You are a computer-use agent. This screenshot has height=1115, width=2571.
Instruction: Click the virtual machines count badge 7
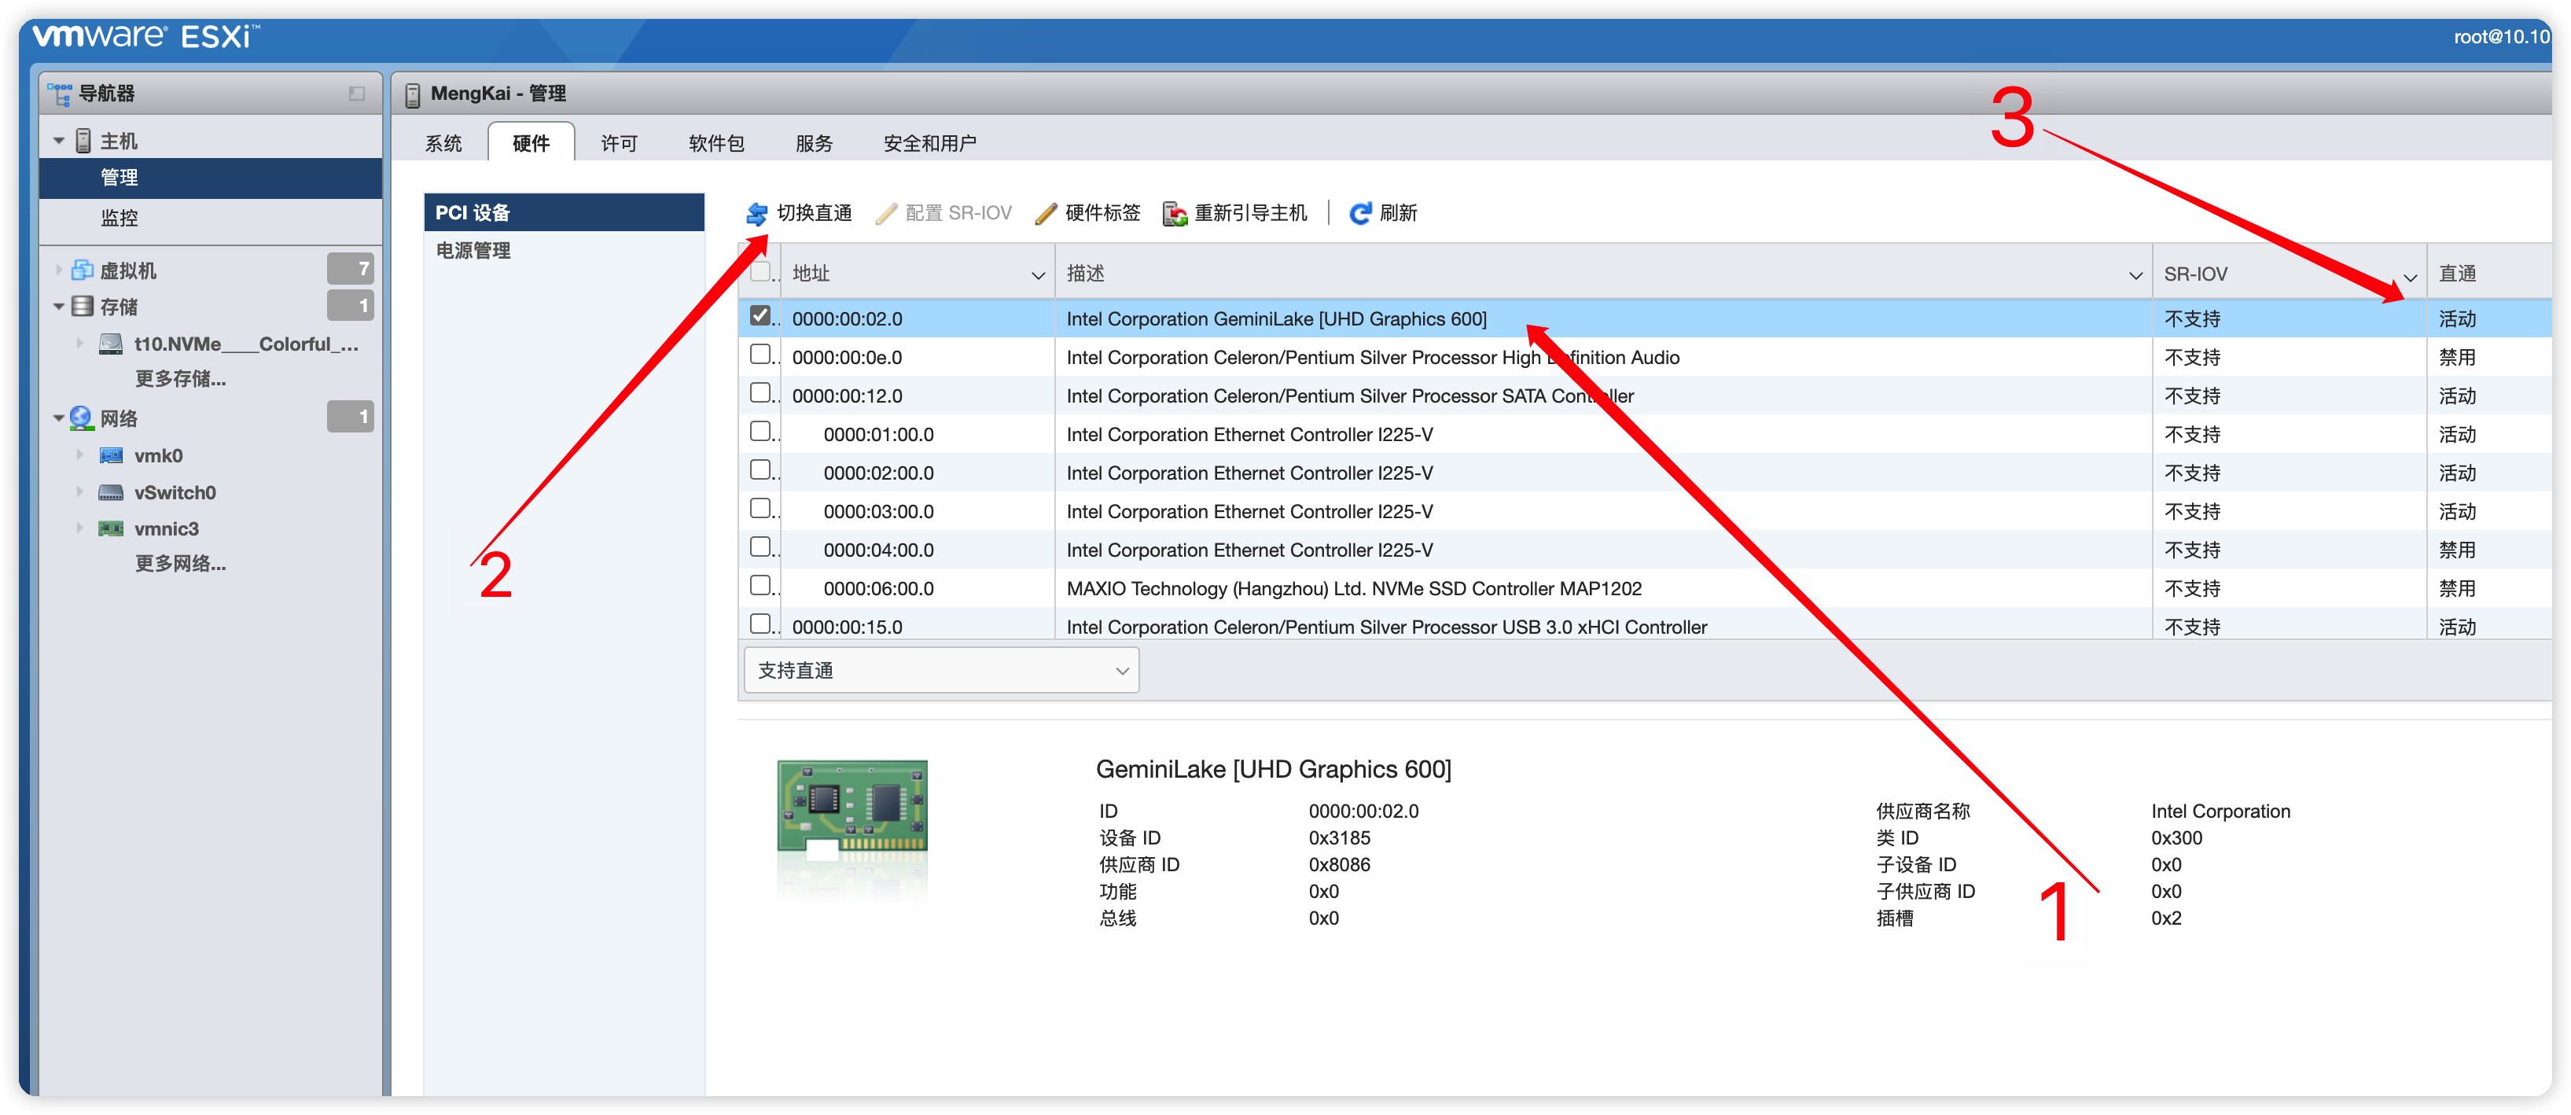pos(351,268)
